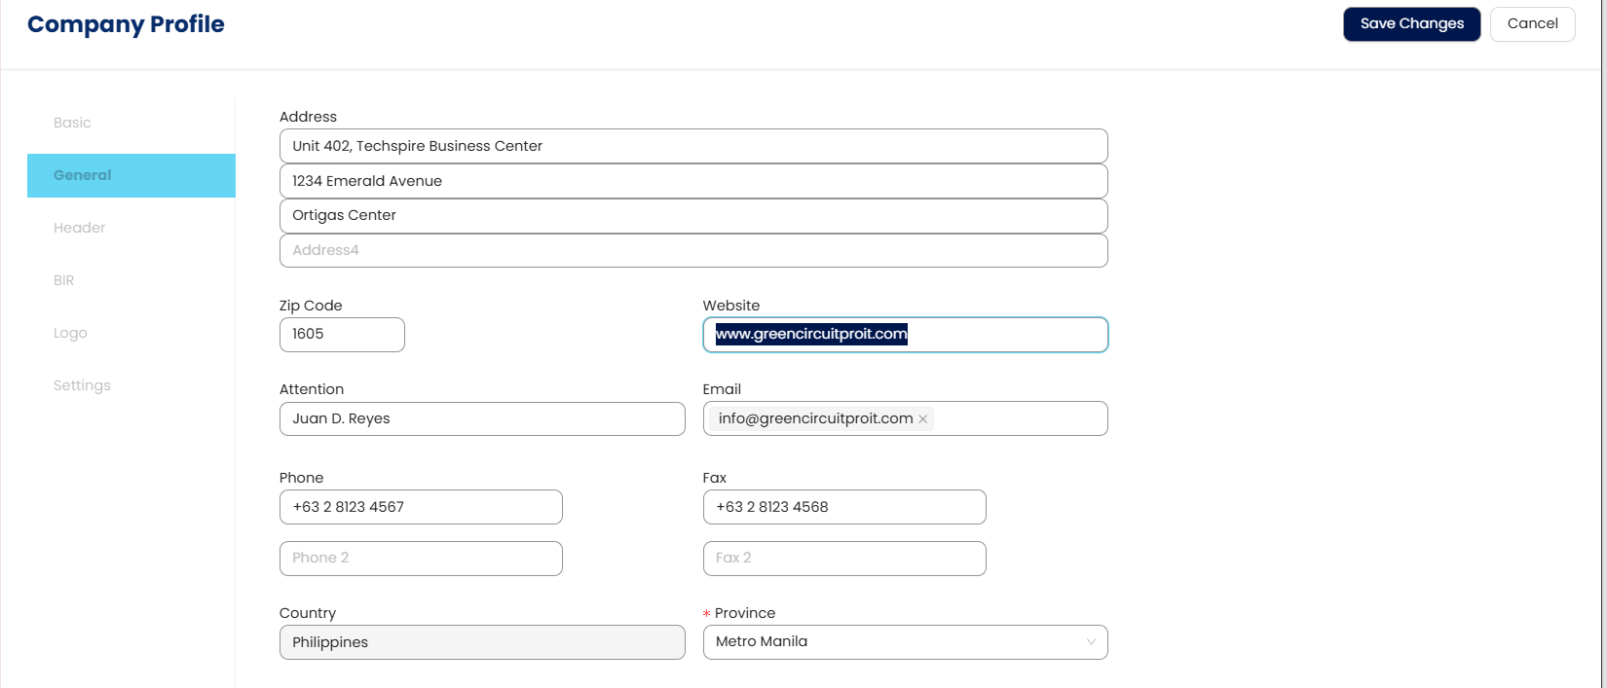Image resolution: width=1607 pixels, height=688 pixels.
Task: Expand the Province dropdown
Action: coord(905,642)
